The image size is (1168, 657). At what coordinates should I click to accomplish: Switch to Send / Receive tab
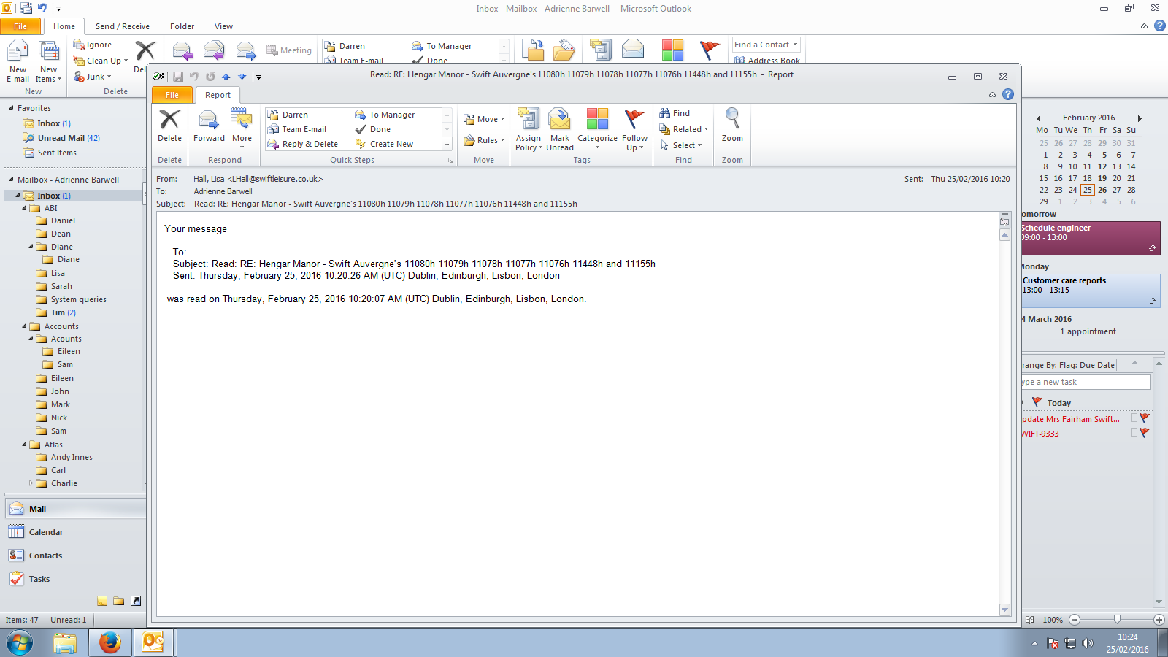point(123,26)
